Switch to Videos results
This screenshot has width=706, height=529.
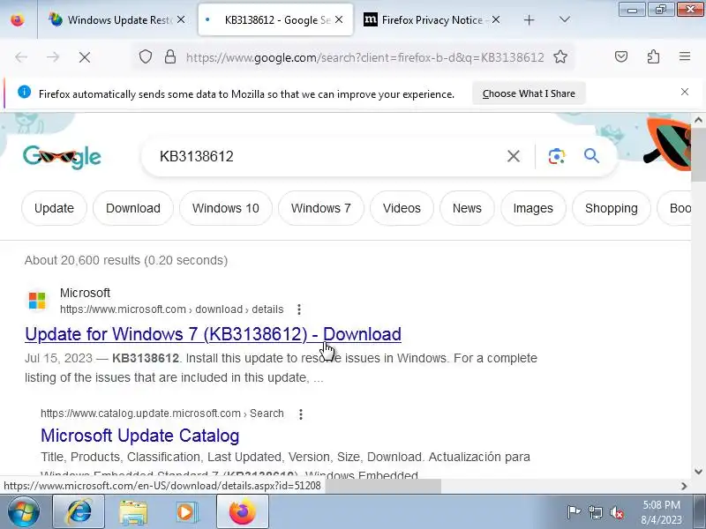(402, 208)
